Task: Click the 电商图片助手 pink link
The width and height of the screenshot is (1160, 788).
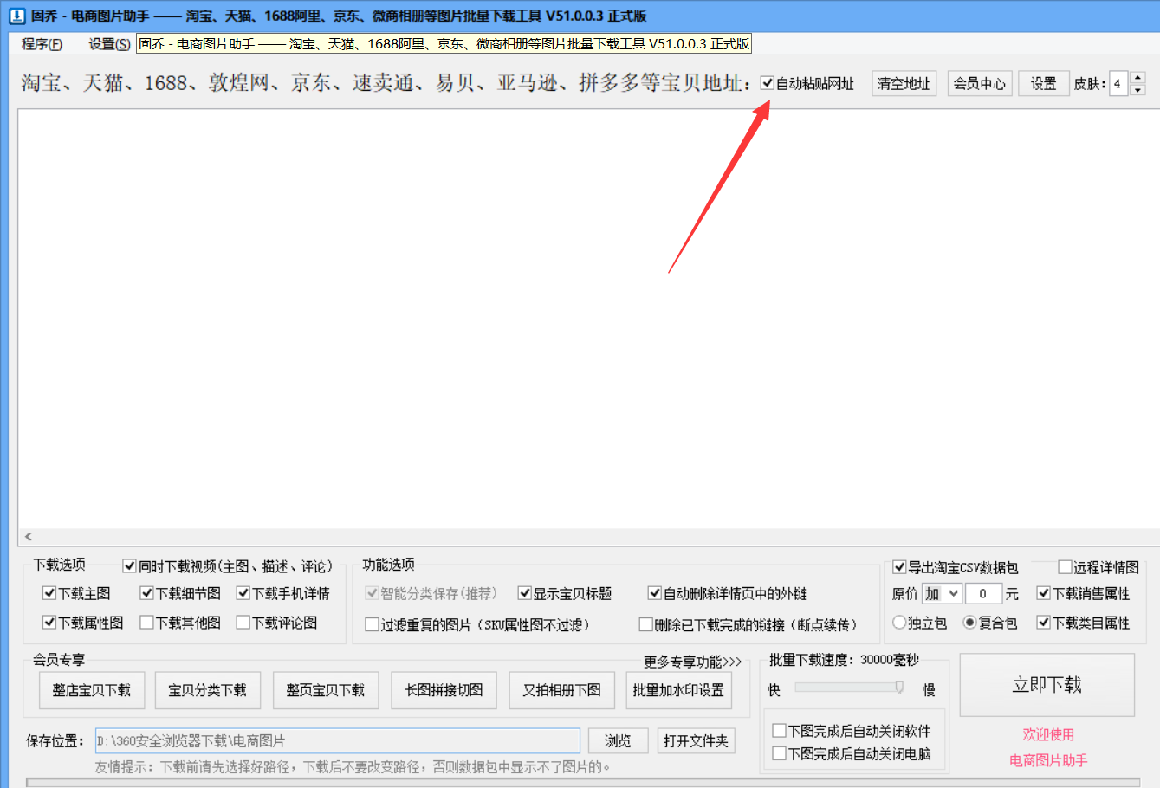Action: 1048,760
